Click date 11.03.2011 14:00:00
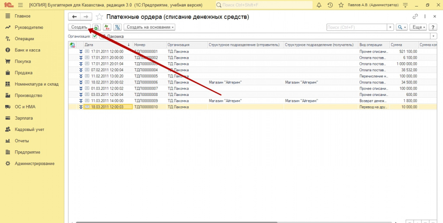The height and width of the screenshot is (223, 443). (107, 101)
